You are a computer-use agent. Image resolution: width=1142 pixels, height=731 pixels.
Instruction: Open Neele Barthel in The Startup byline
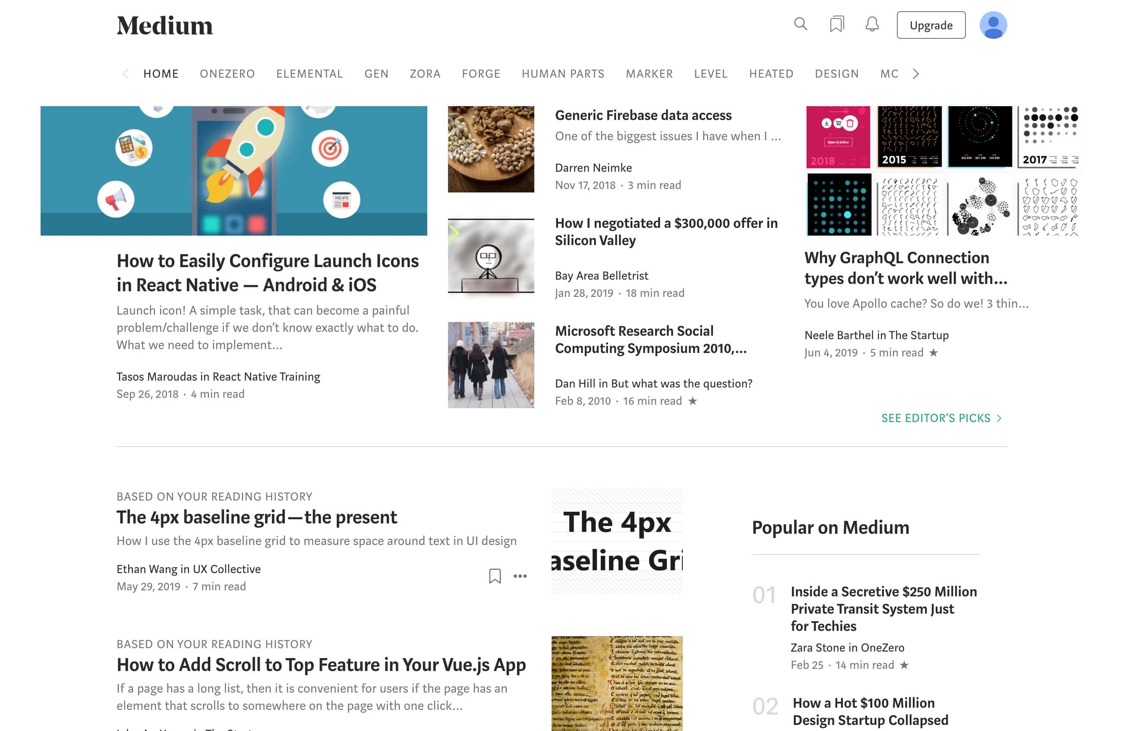(876, 335)
